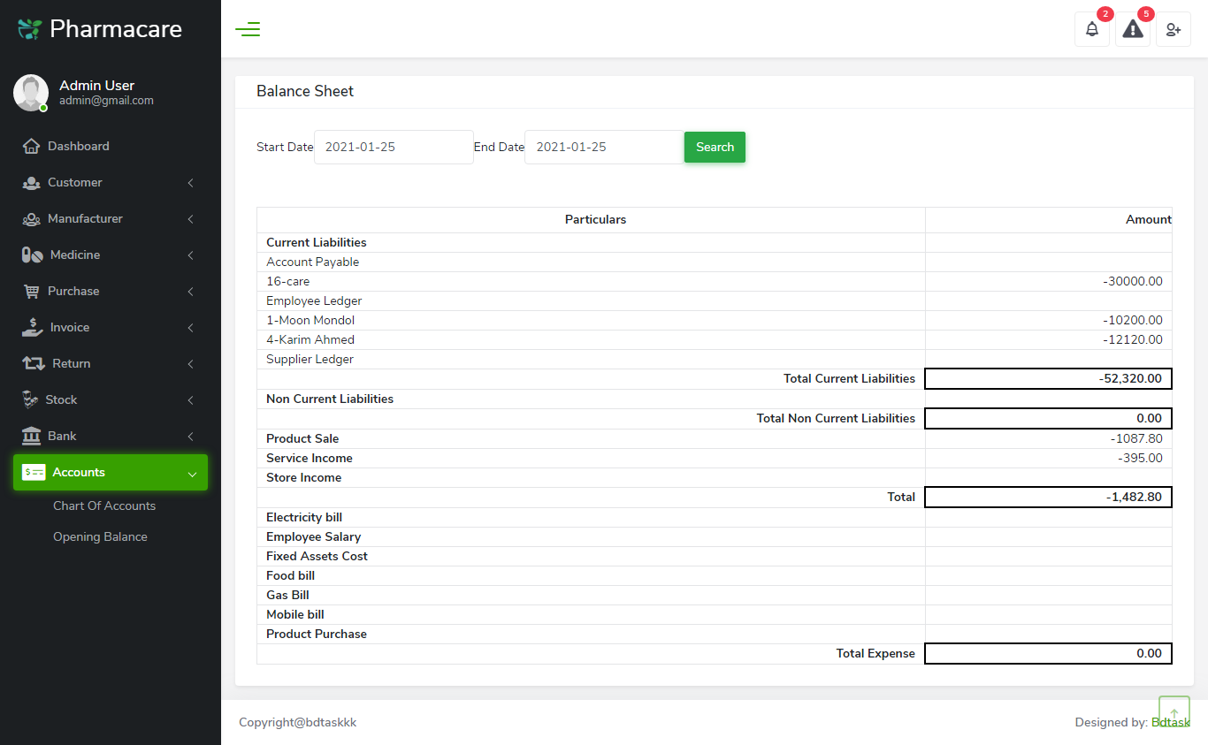Open the Bank section icon

coord(31,436)
